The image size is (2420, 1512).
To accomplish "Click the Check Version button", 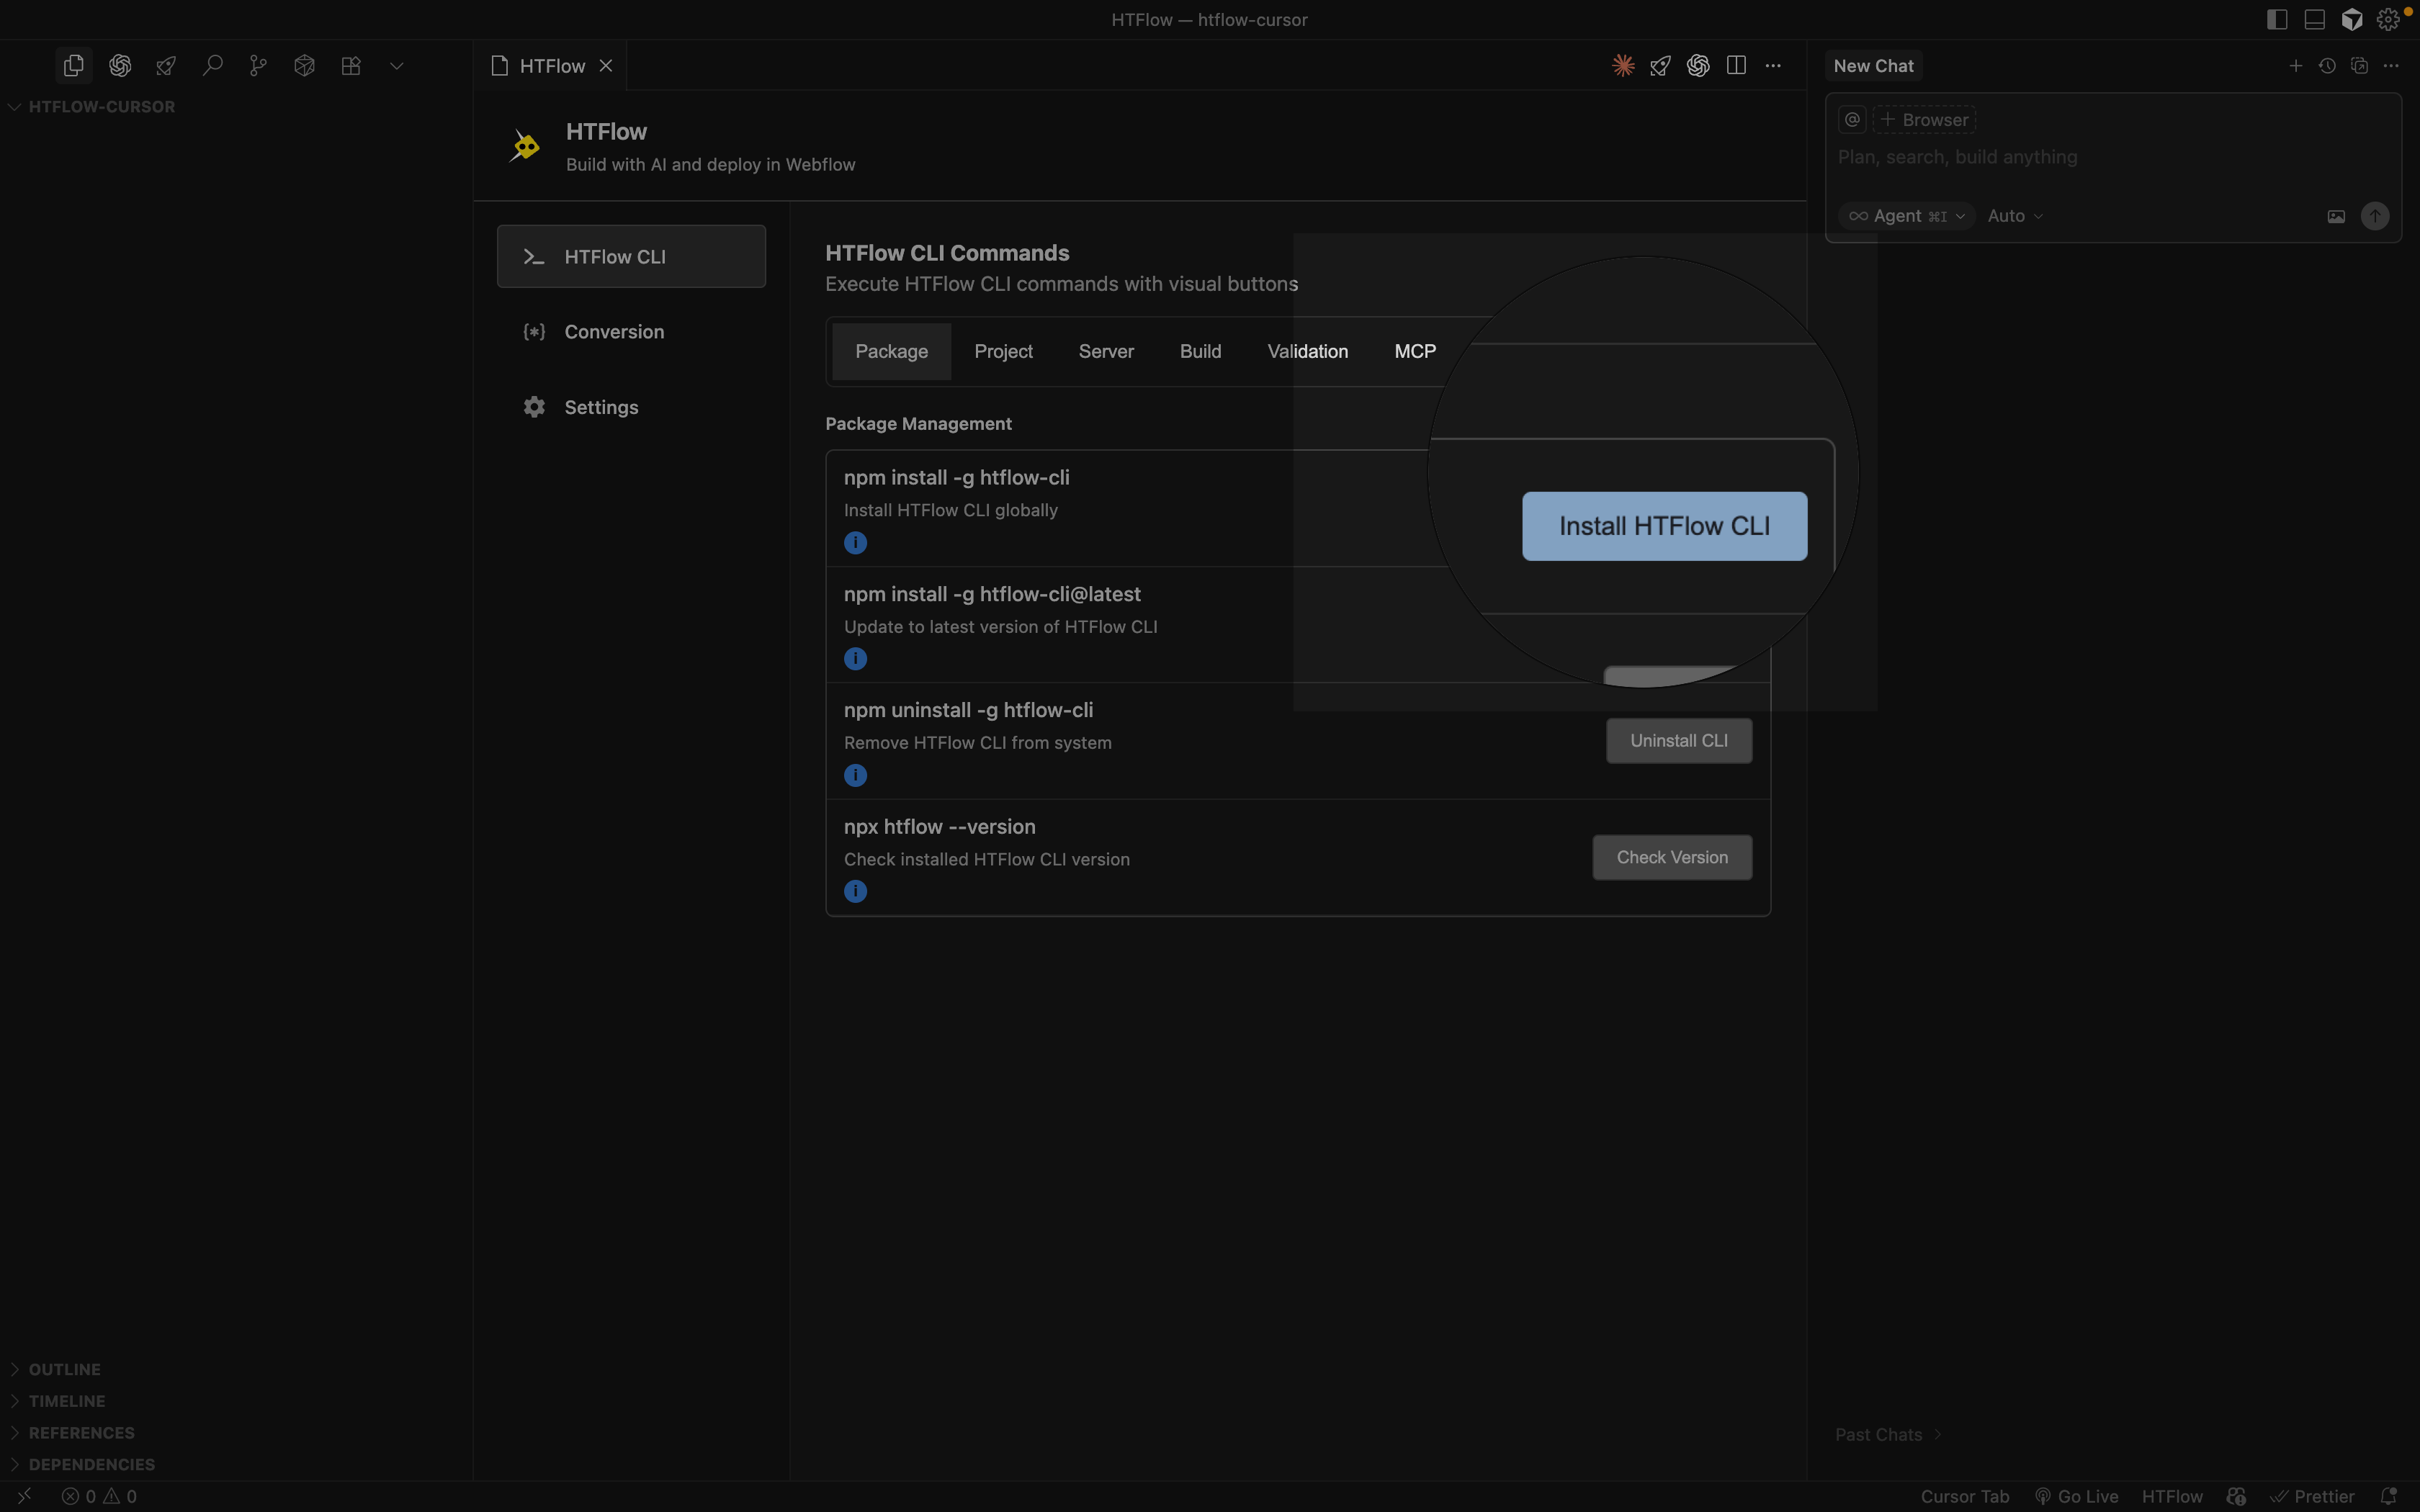I will point(1671,857).
